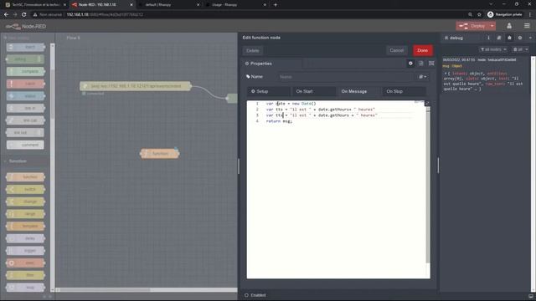The height and width of the screenshot is (301, 536).
Task: Pick the function node in palette
Action: (25, 177)
